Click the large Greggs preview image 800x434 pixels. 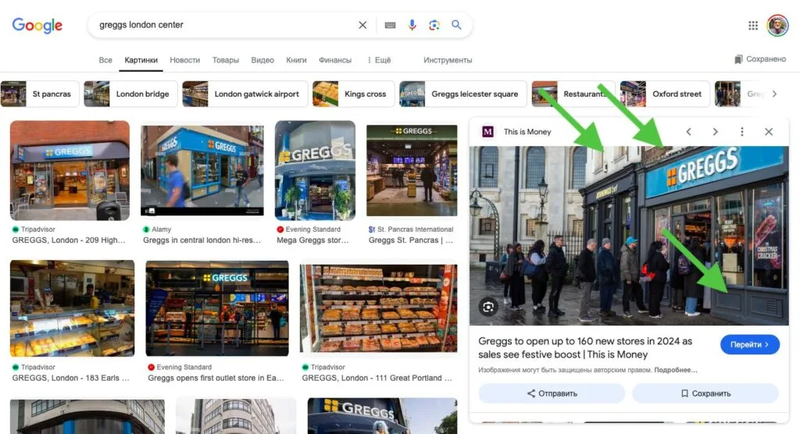[x=629, y=236]
